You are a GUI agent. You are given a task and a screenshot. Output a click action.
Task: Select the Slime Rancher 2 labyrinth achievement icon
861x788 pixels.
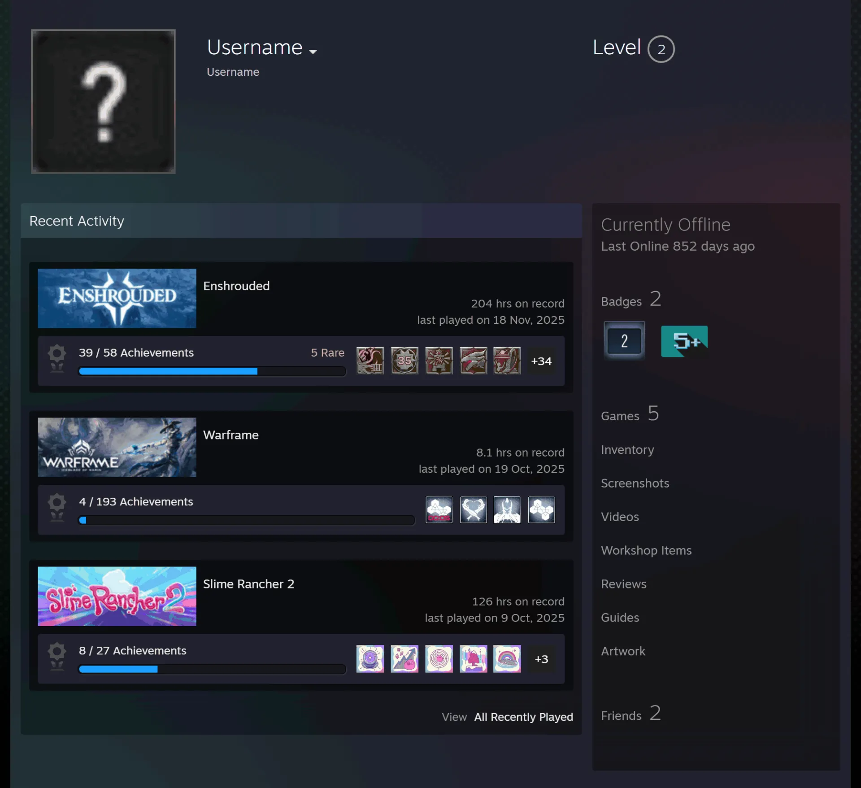pos(439,658)
